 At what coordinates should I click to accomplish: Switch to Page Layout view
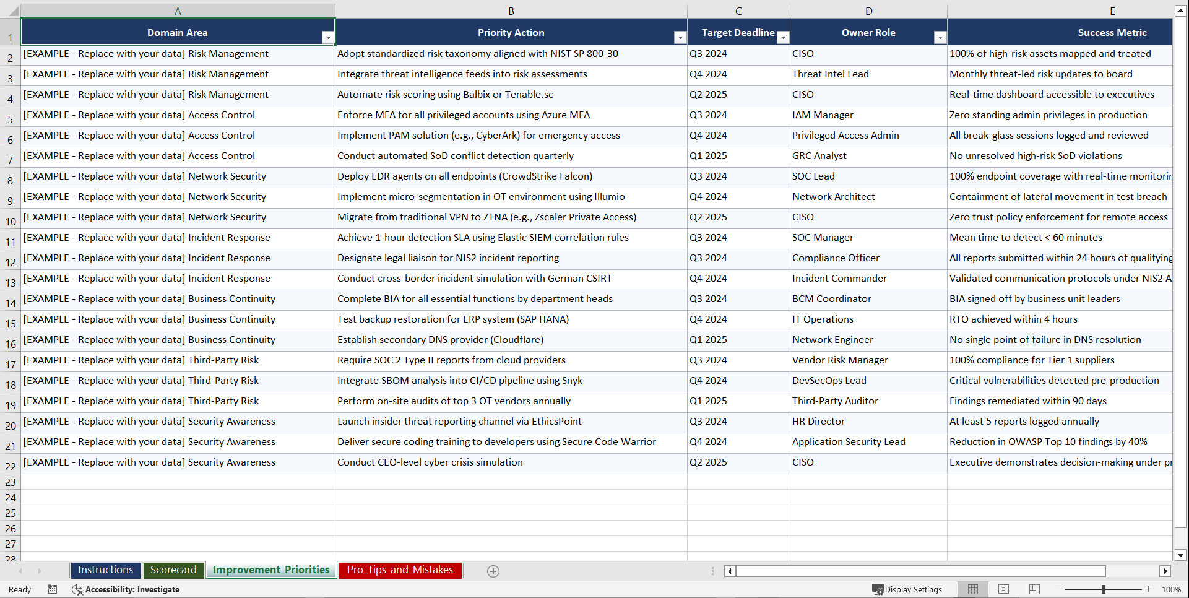(x=1003, y=589)
